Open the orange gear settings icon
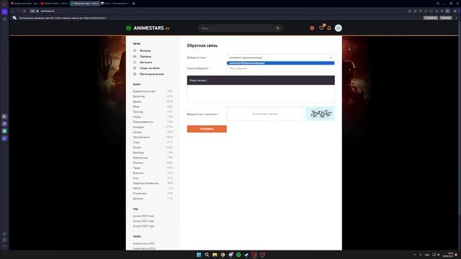This screenshot has width=461, height=259. [312, 28]
